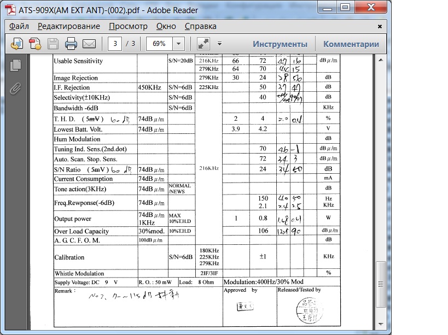This screenshot has width=448, height=335.
Task: Click 'Approved by' text
Action: (x=241, y=290)
